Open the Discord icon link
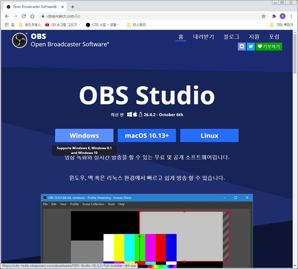Viewport: 298px width, 269px height. (x=242, y=47)
